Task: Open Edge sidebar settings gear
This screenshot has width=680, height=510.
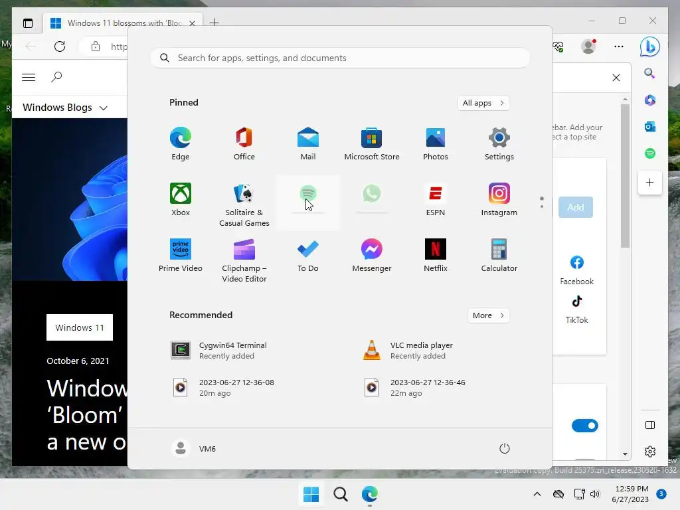Action: pyautogui.click(x=649, y=452)
